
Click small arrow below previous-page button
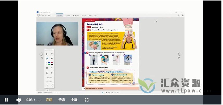click(x=42, y=57)
